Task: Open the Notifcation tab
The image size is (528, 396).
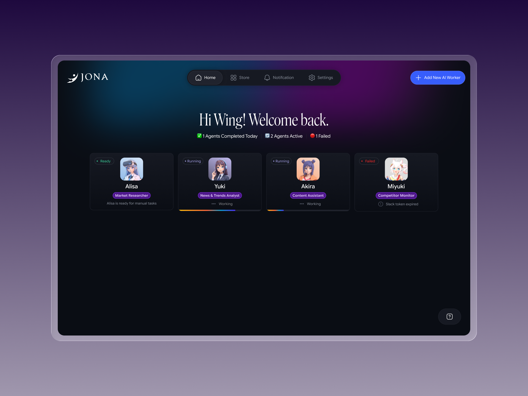Action: point(279,78)
